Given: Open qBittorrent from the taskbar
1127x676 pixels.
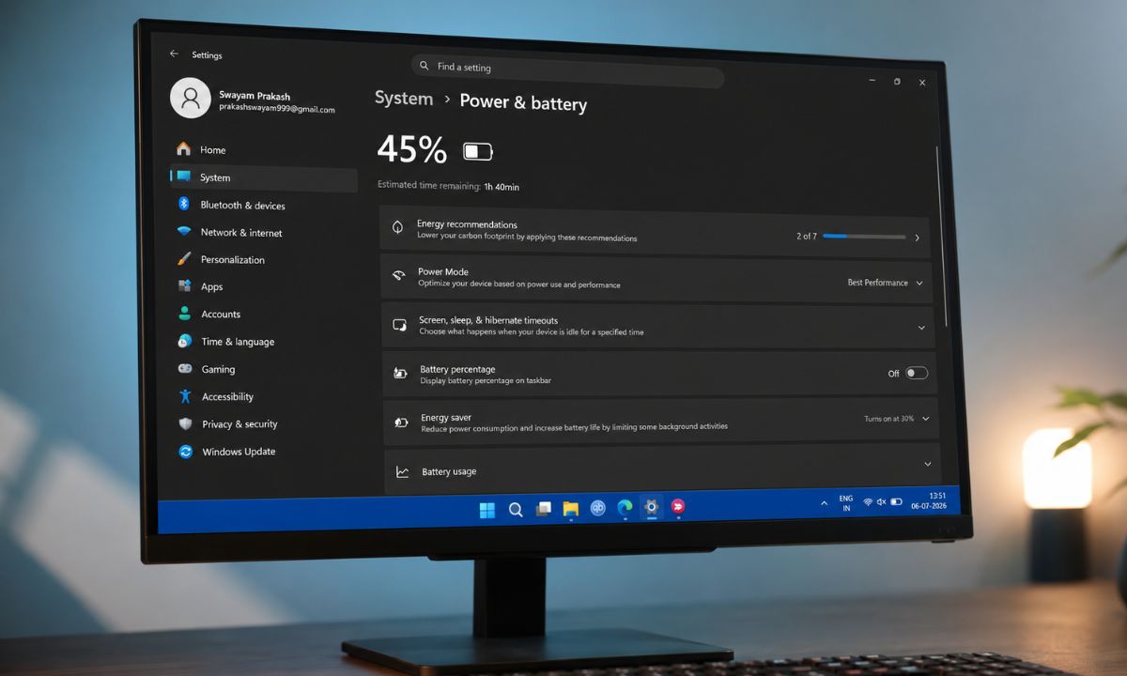Looking at the screenshot, I should 597,508.
